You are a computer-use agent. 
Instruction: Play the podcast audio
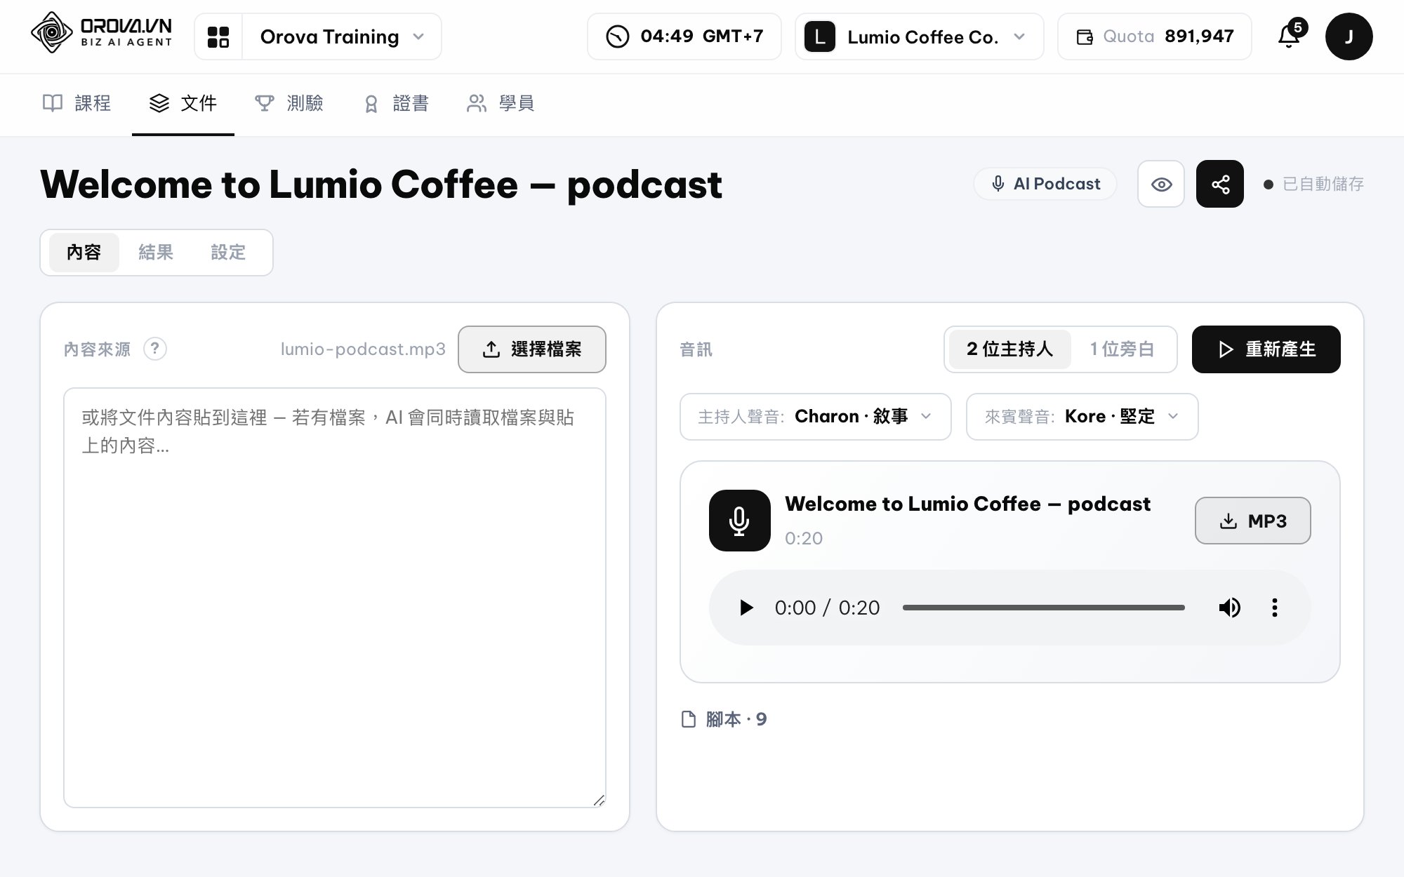tap(746, 608)
